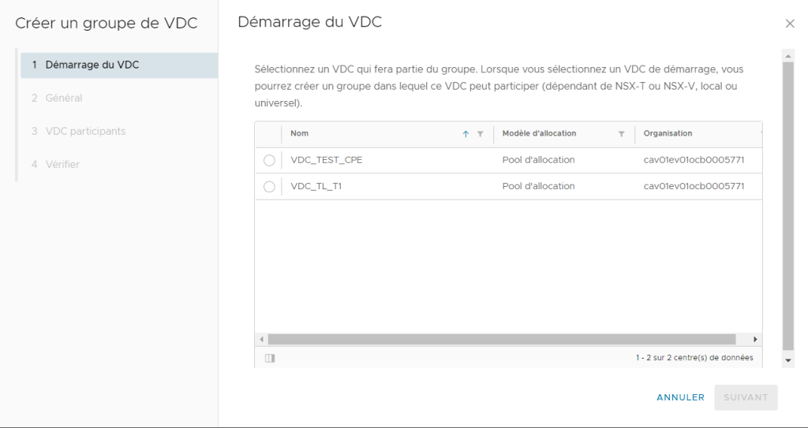Click the Modèle d'allocation column header

(x=539, y=134)
